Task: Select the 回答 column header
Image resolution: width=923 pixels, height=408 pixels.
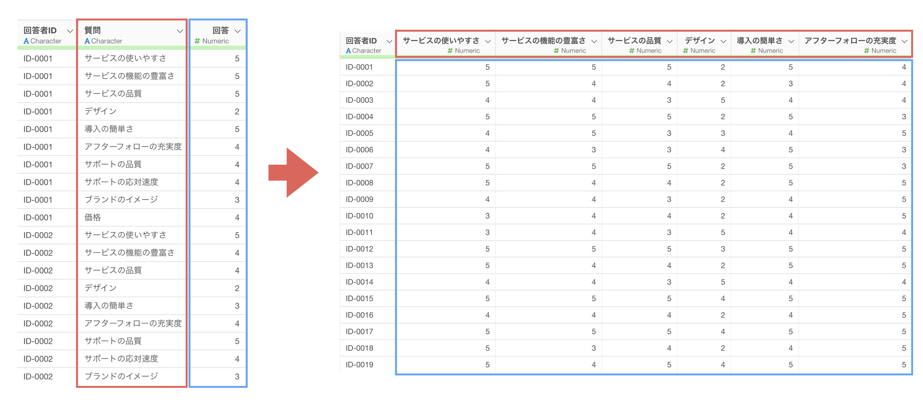Action: 220,30
